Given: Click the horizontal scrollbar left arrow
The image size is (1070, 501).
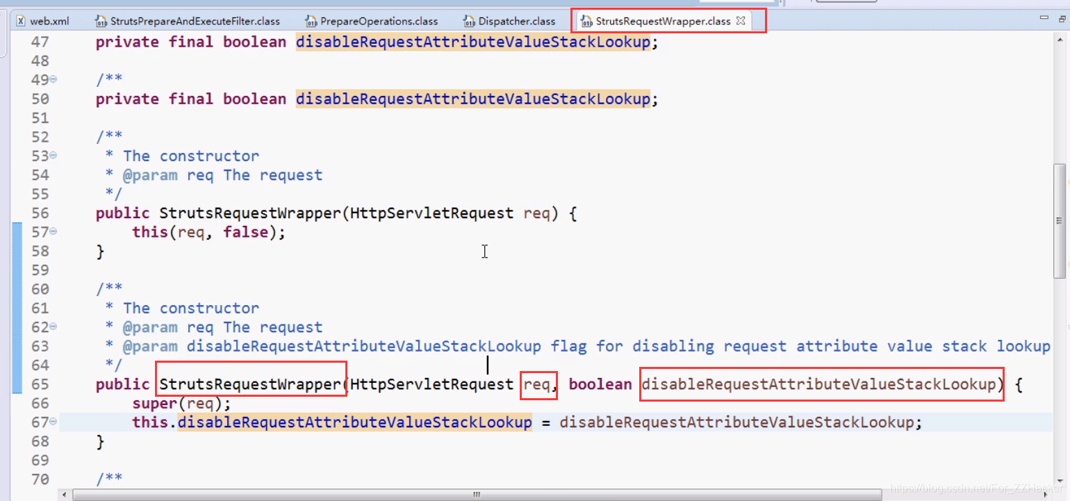Looking at the screenshot, I should click(x=65, y=495).
